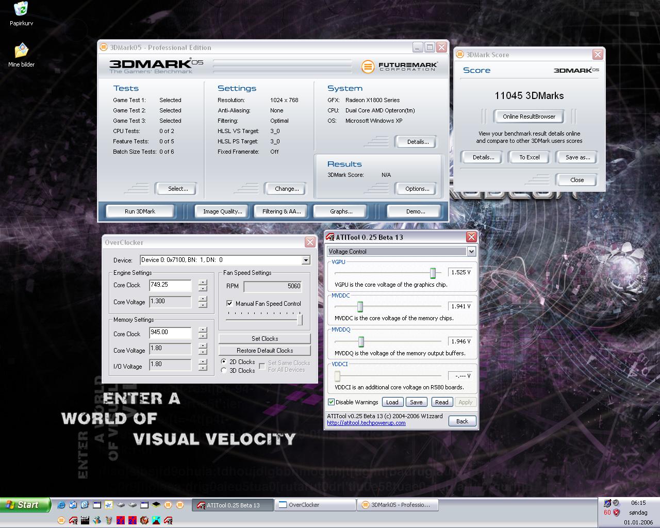Launch Internet Explorer from quick launch
This screenshot has height=528, width=660.
tap(61, 505)
